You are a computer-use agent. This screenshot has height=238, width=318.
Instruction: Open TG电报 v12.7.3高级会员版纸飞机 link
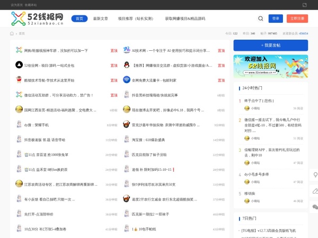tap(269, 231)
